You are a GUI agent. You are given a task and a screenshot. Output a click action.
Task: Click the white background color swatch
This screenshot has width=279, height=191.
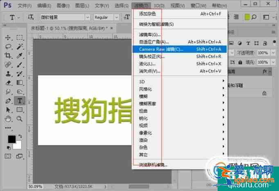[18, 146]
